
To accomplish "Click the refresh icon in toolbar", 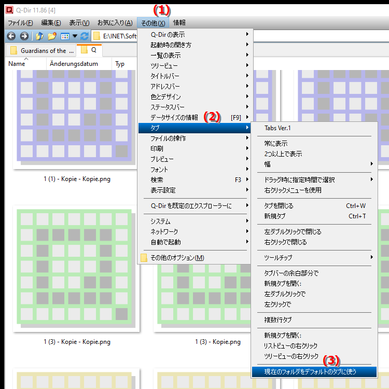I will click(85, 36).
